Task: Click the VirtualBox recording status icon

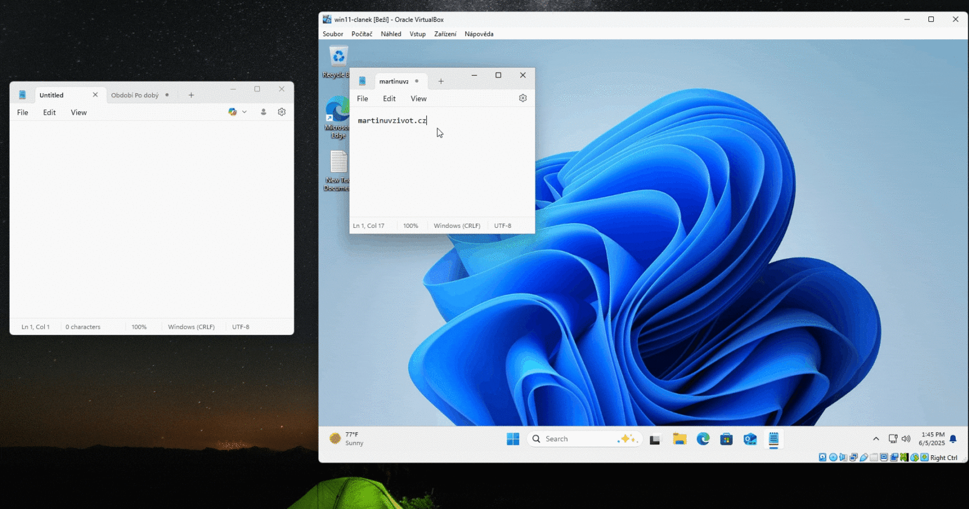Action: tap(894, 458)
